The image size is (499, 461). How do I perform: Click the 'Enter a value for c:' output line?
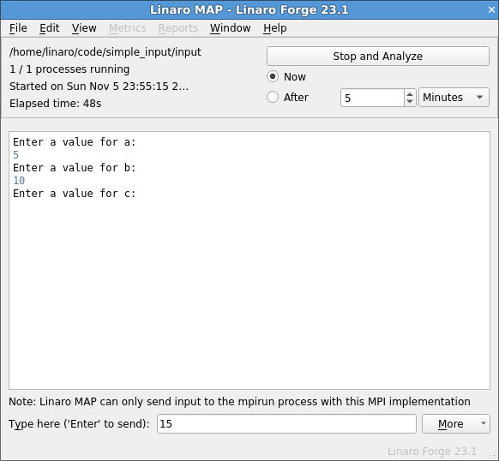coord(75,194)
